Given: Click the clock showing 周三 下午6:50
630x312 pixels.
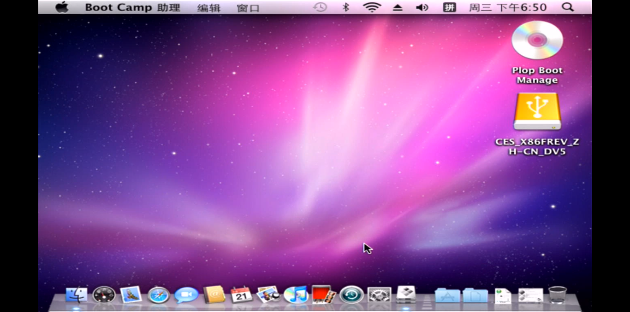Looking at the screenshot, I should coord(508,7).
